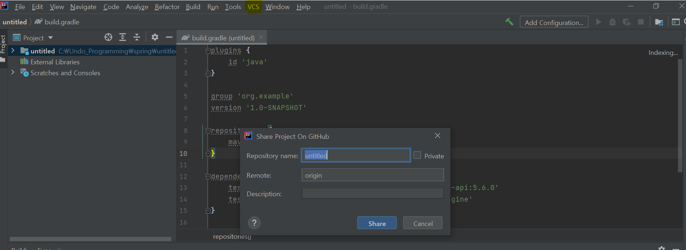Click the help question mark button
This screenshot has width=686, height=250.
254,223
